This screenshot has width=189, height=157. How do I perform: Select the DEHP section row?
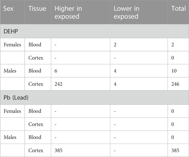94,31
